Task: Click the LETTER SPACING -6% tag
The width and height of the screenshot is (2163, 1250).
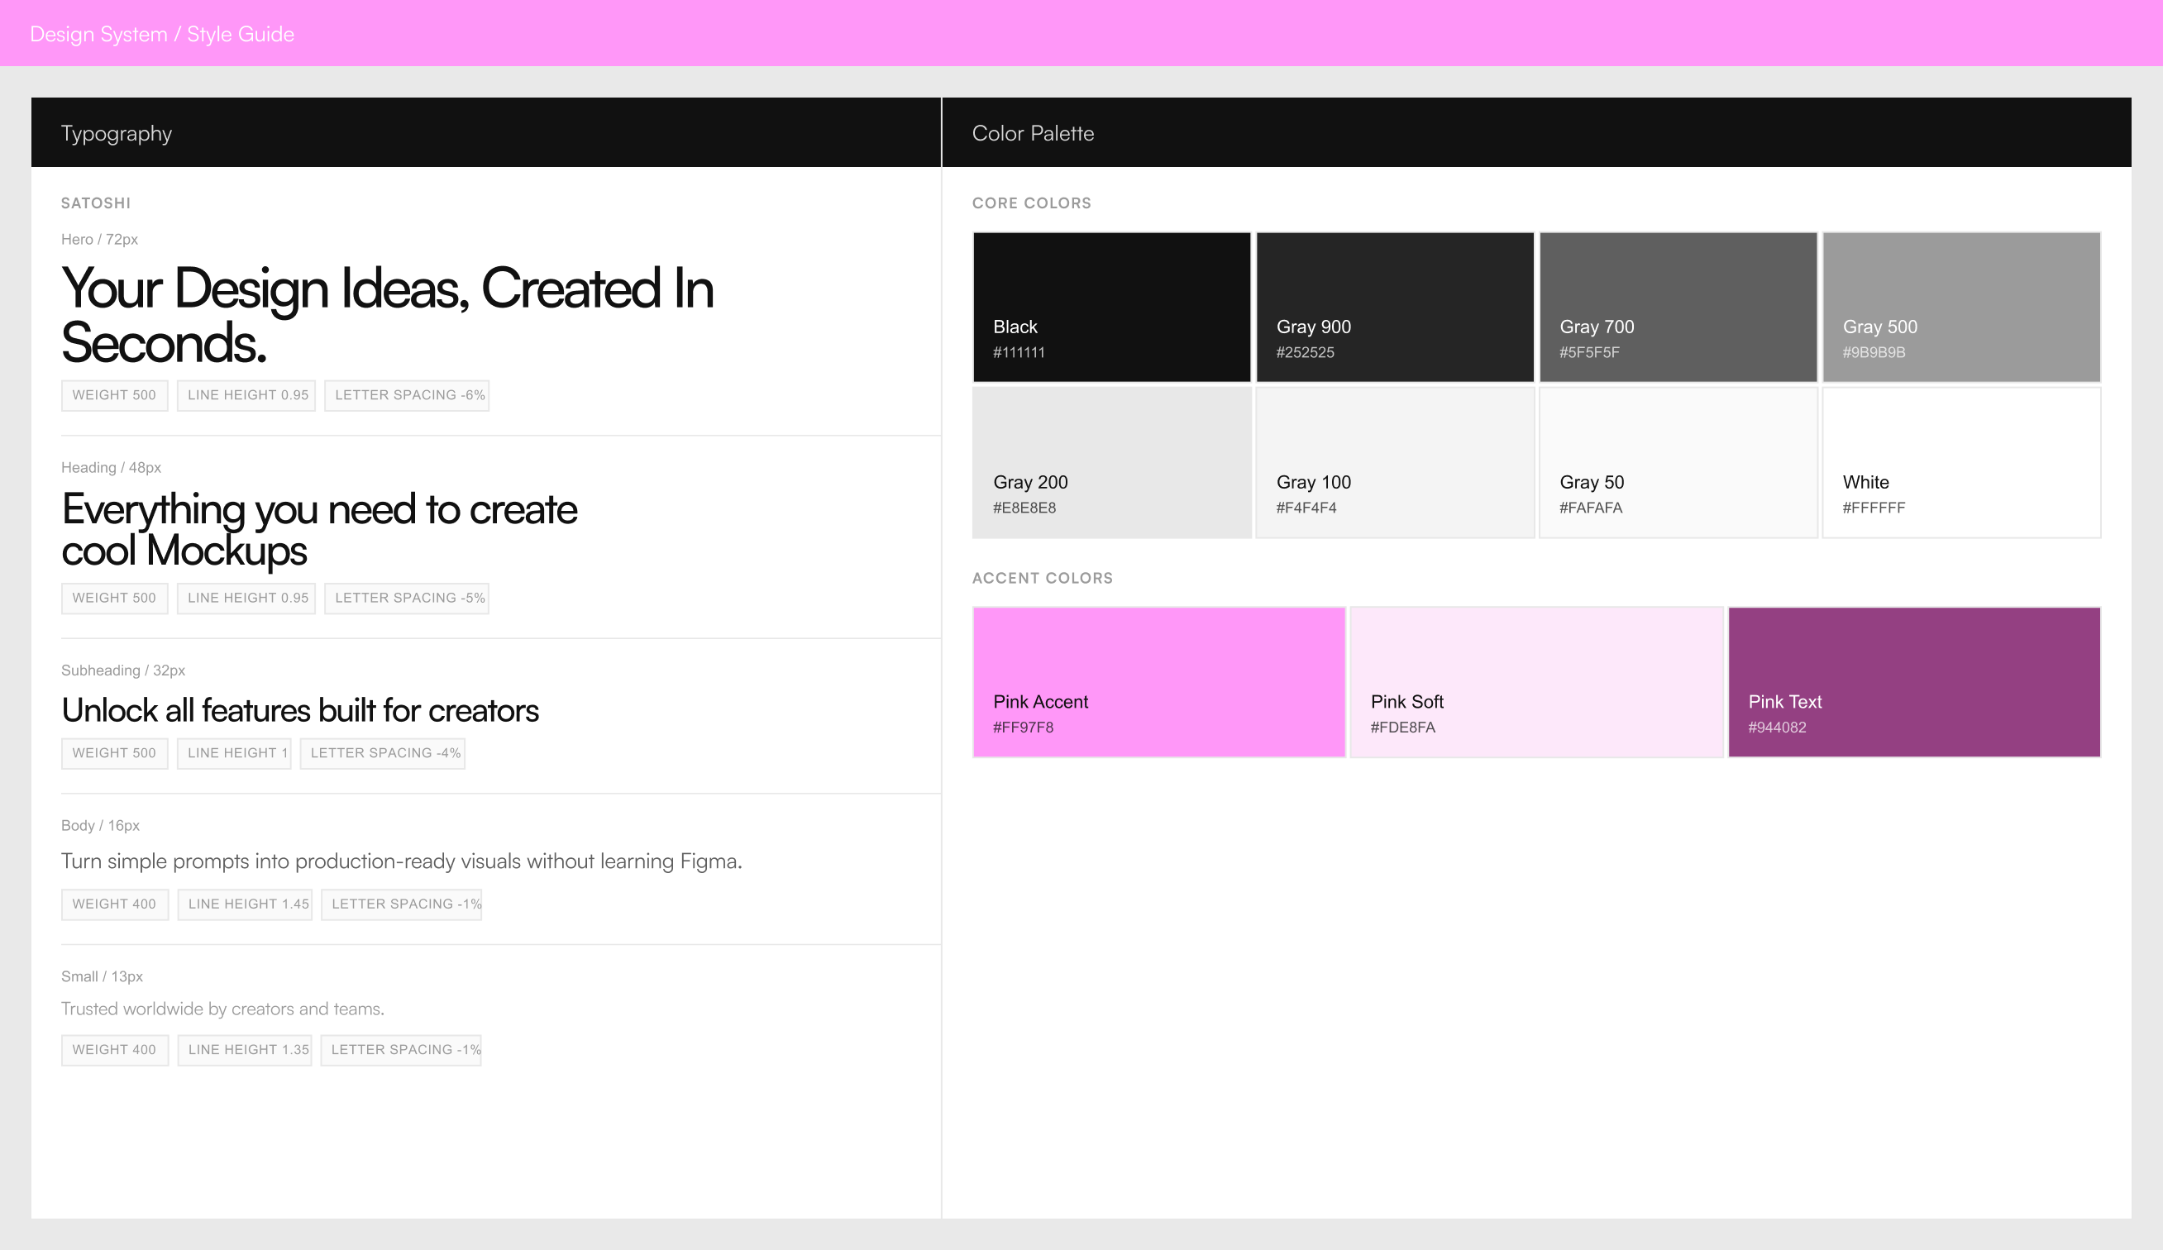Action: click(407, 395)
